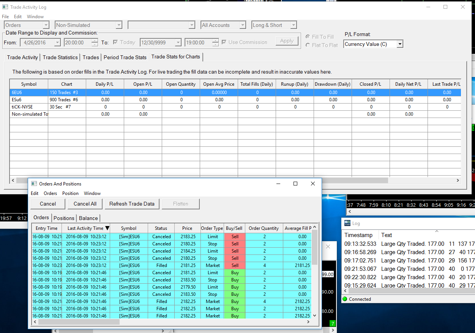475x333 pixels.
Task: Click the Orders And Positions window icon
Action: 34,184
